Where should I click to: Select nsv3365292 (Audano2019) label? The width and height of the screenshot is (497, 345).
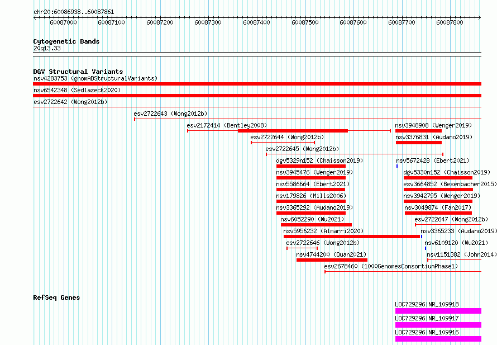click(x=314, y=207)
